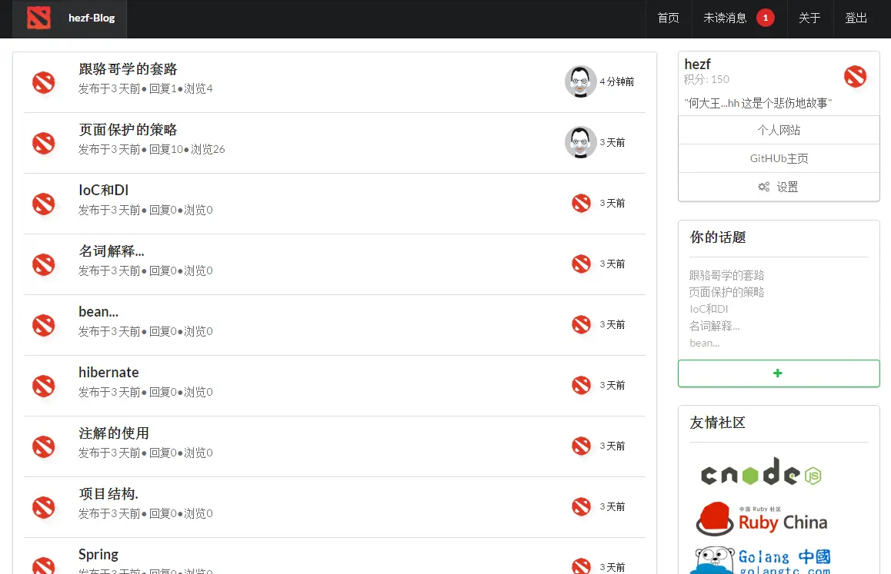This screenshot has height=574, width=891.
Task: Click author avatar beside 跟骆哥学的套路
Action: point(44,82)
